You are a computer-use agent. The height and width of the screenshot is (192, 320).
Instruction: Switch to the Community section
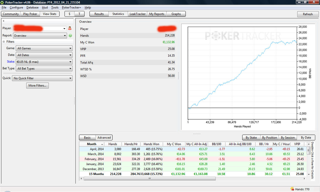point(11,14)
